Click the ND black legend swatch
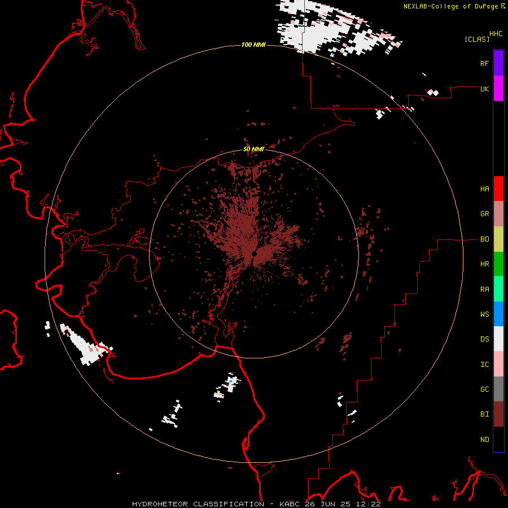The image size is (508, 508). click(x=498, y=439)
